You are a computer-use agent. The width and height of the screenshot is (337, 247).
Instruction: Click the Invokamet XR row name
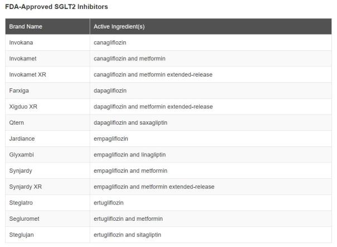pos(27,74)
